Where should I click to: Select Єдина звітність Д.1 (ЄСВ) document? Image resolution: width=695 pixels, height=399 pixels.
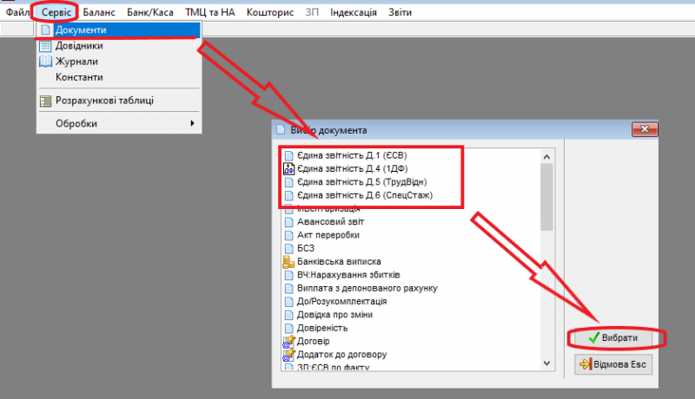click(347, 156)
